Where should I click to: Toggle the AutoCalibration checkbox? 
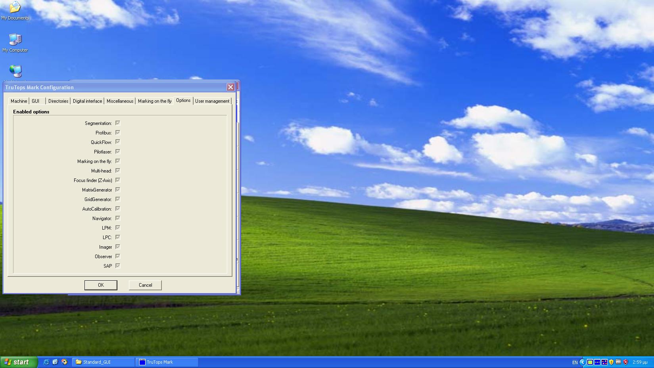click(118, 209)
